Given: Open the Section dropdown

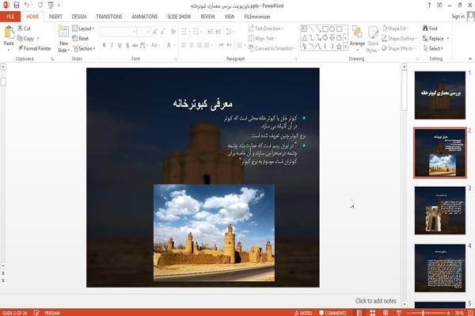Looking at the screenshot, I should click(x=84, y=48).
